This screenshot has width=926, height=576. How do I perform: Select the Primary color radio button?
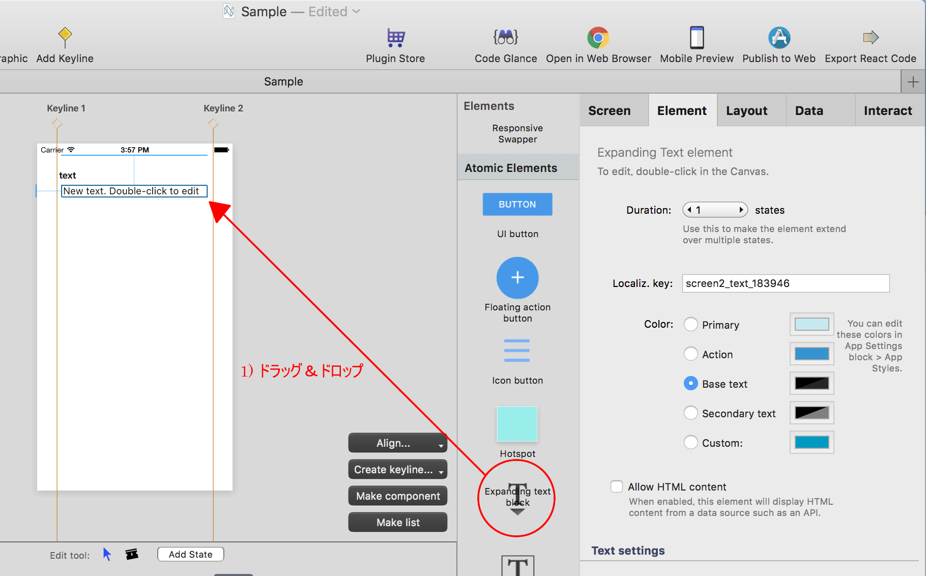tap(690, 325)
